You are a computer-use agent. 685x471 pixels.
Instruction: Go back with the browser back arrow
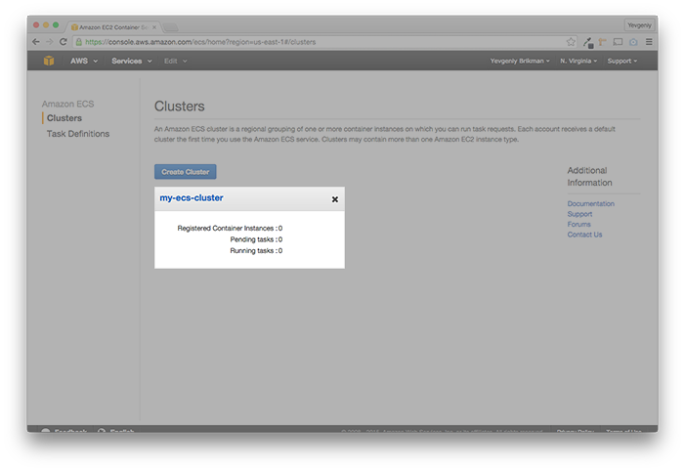pyautogui.click(x=36, y=42)
